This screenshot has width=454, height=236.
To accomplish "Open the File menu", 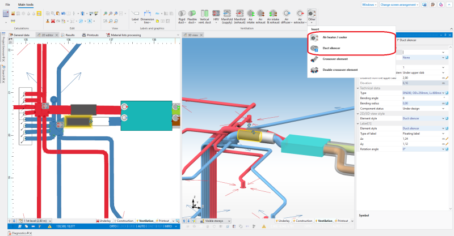I will tap(7, 5).
